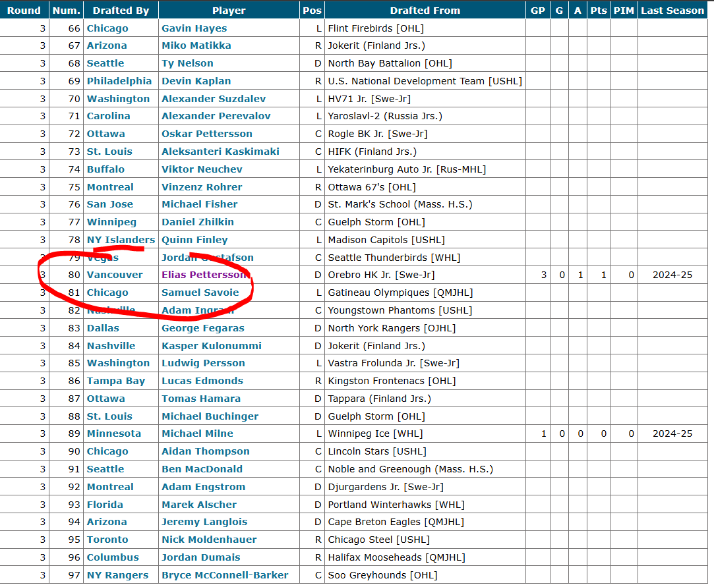Image resolution: width=714 pixels, height=587 pixels.
Task: Click the Drafted From column header
Action: coord(425,11)
